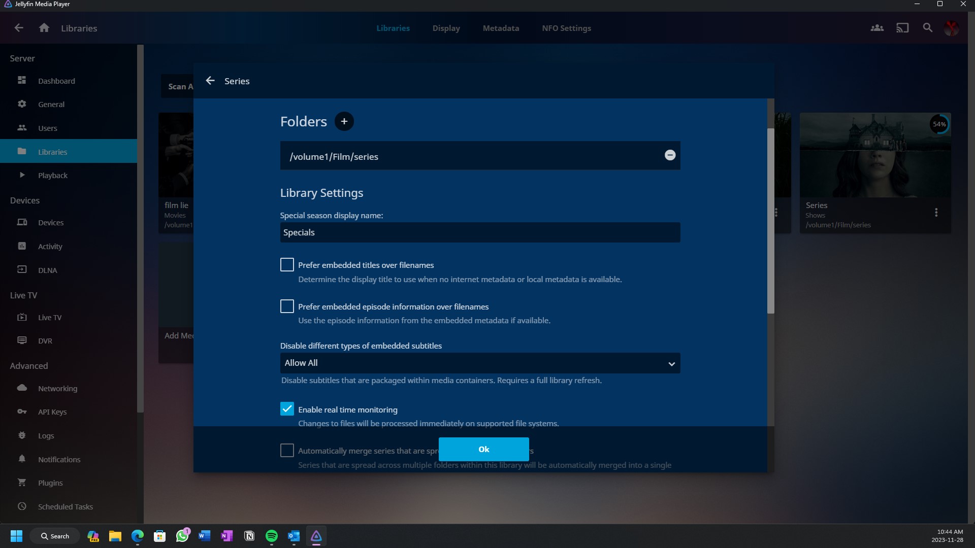Enable Prefer embedded titles over filenames
The image size is (975, 548).
(287, 265)
